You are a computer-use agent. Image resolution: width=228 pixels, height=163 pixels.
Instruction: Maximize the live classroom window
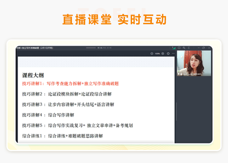203,48
